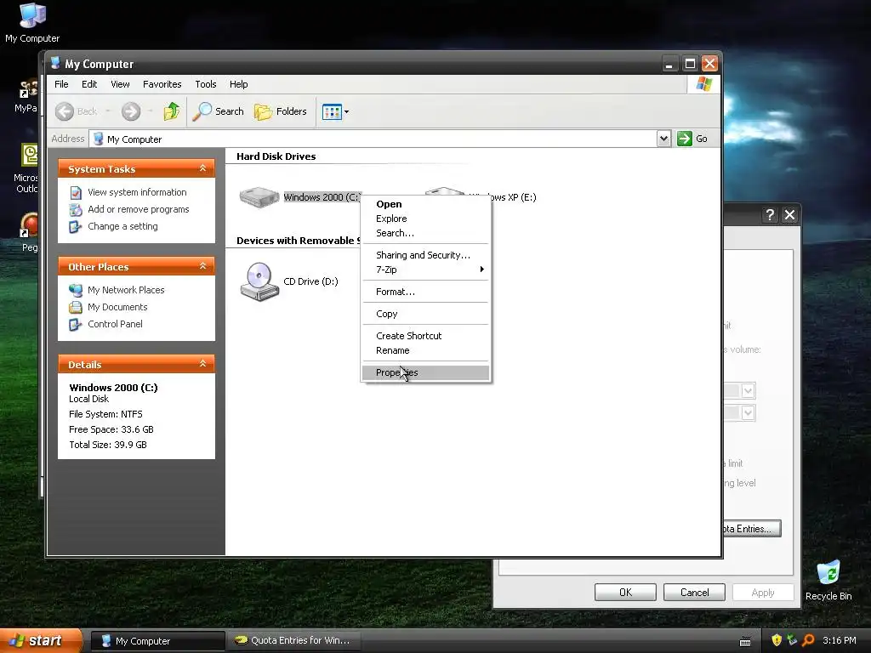
Task: Open the Recycle Bin desktop icon
Action: (828, 581)
